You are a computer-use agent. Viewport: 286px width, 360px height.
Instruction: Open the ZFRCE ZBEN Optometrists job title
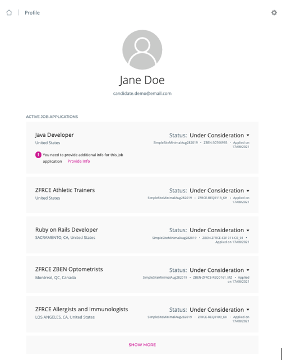pyautogui.click(x=69, y=269)
